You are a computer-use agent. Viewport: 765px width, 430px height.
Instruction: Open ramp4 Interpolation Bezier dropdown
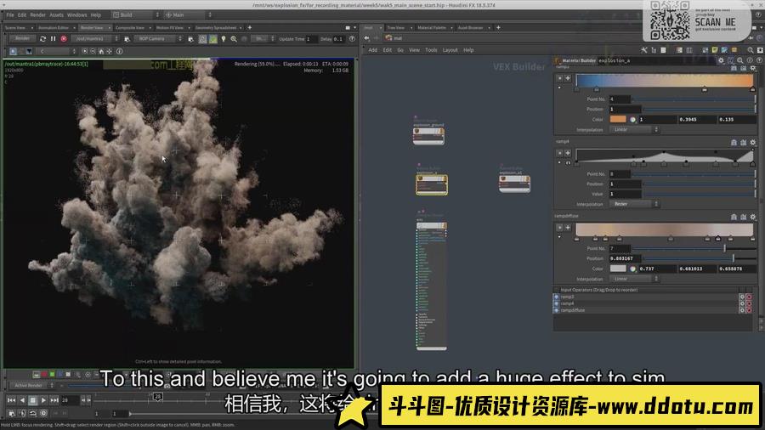point(634,204)
